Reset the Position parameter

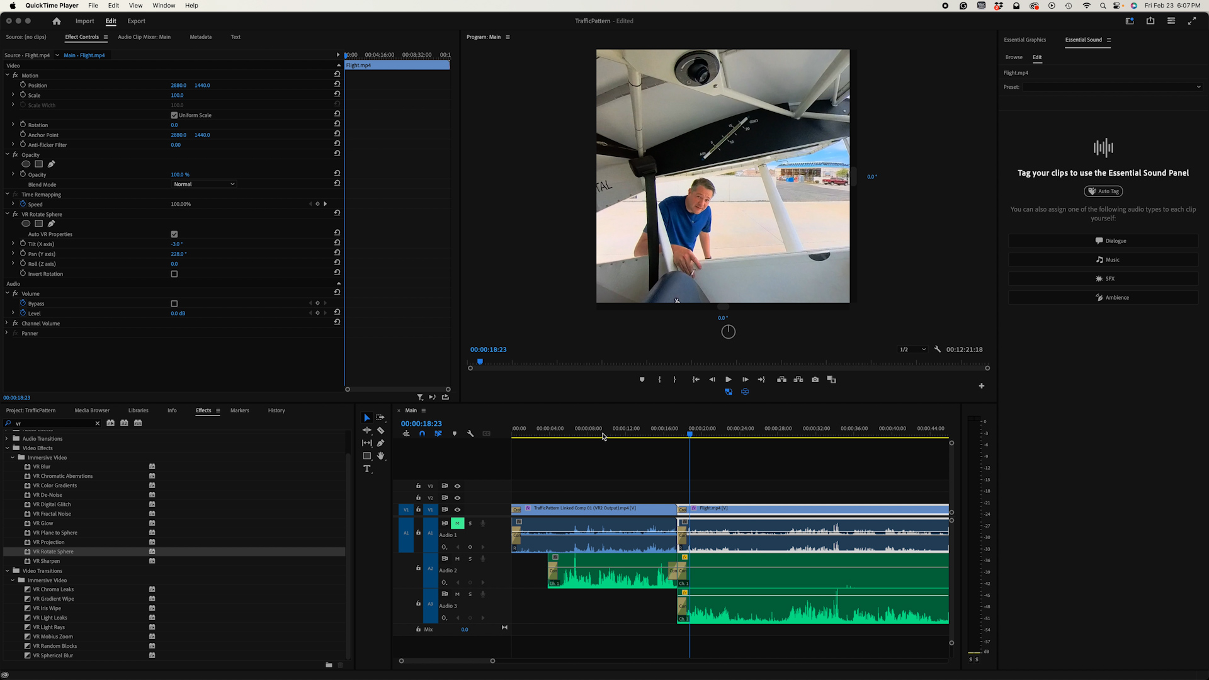click(337, 84)
